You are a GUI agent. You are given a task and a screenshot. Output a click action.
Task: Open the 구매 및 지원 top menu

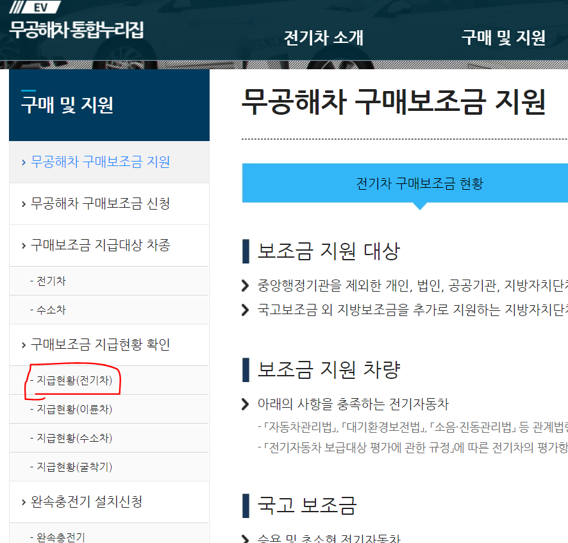click(503, 38)
